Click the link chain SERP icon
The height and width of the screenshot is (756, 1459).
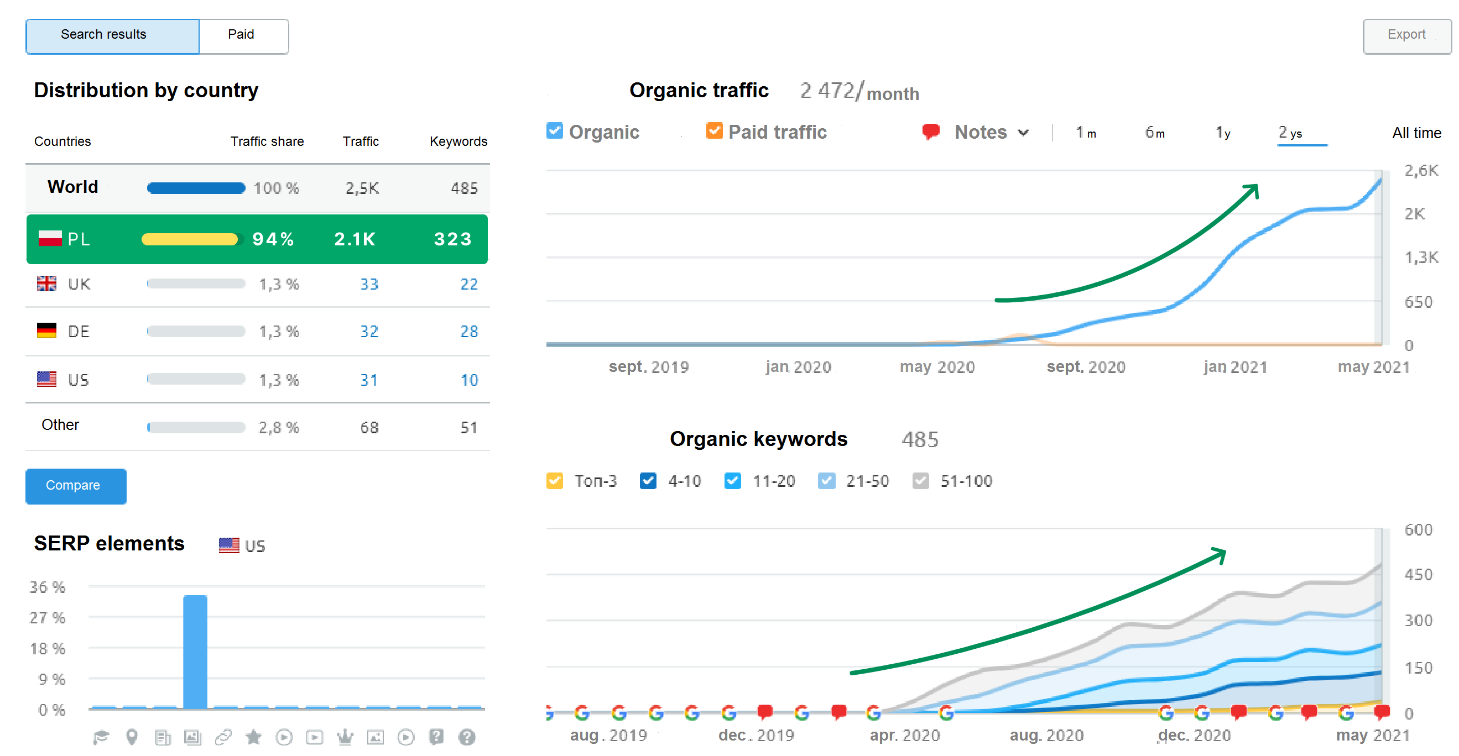point(223,737)
